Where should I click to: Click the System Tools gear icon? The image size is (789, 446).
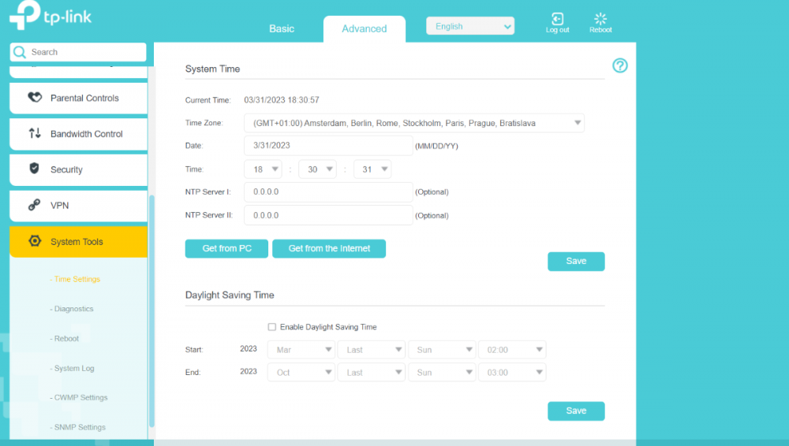pos(35,241)
